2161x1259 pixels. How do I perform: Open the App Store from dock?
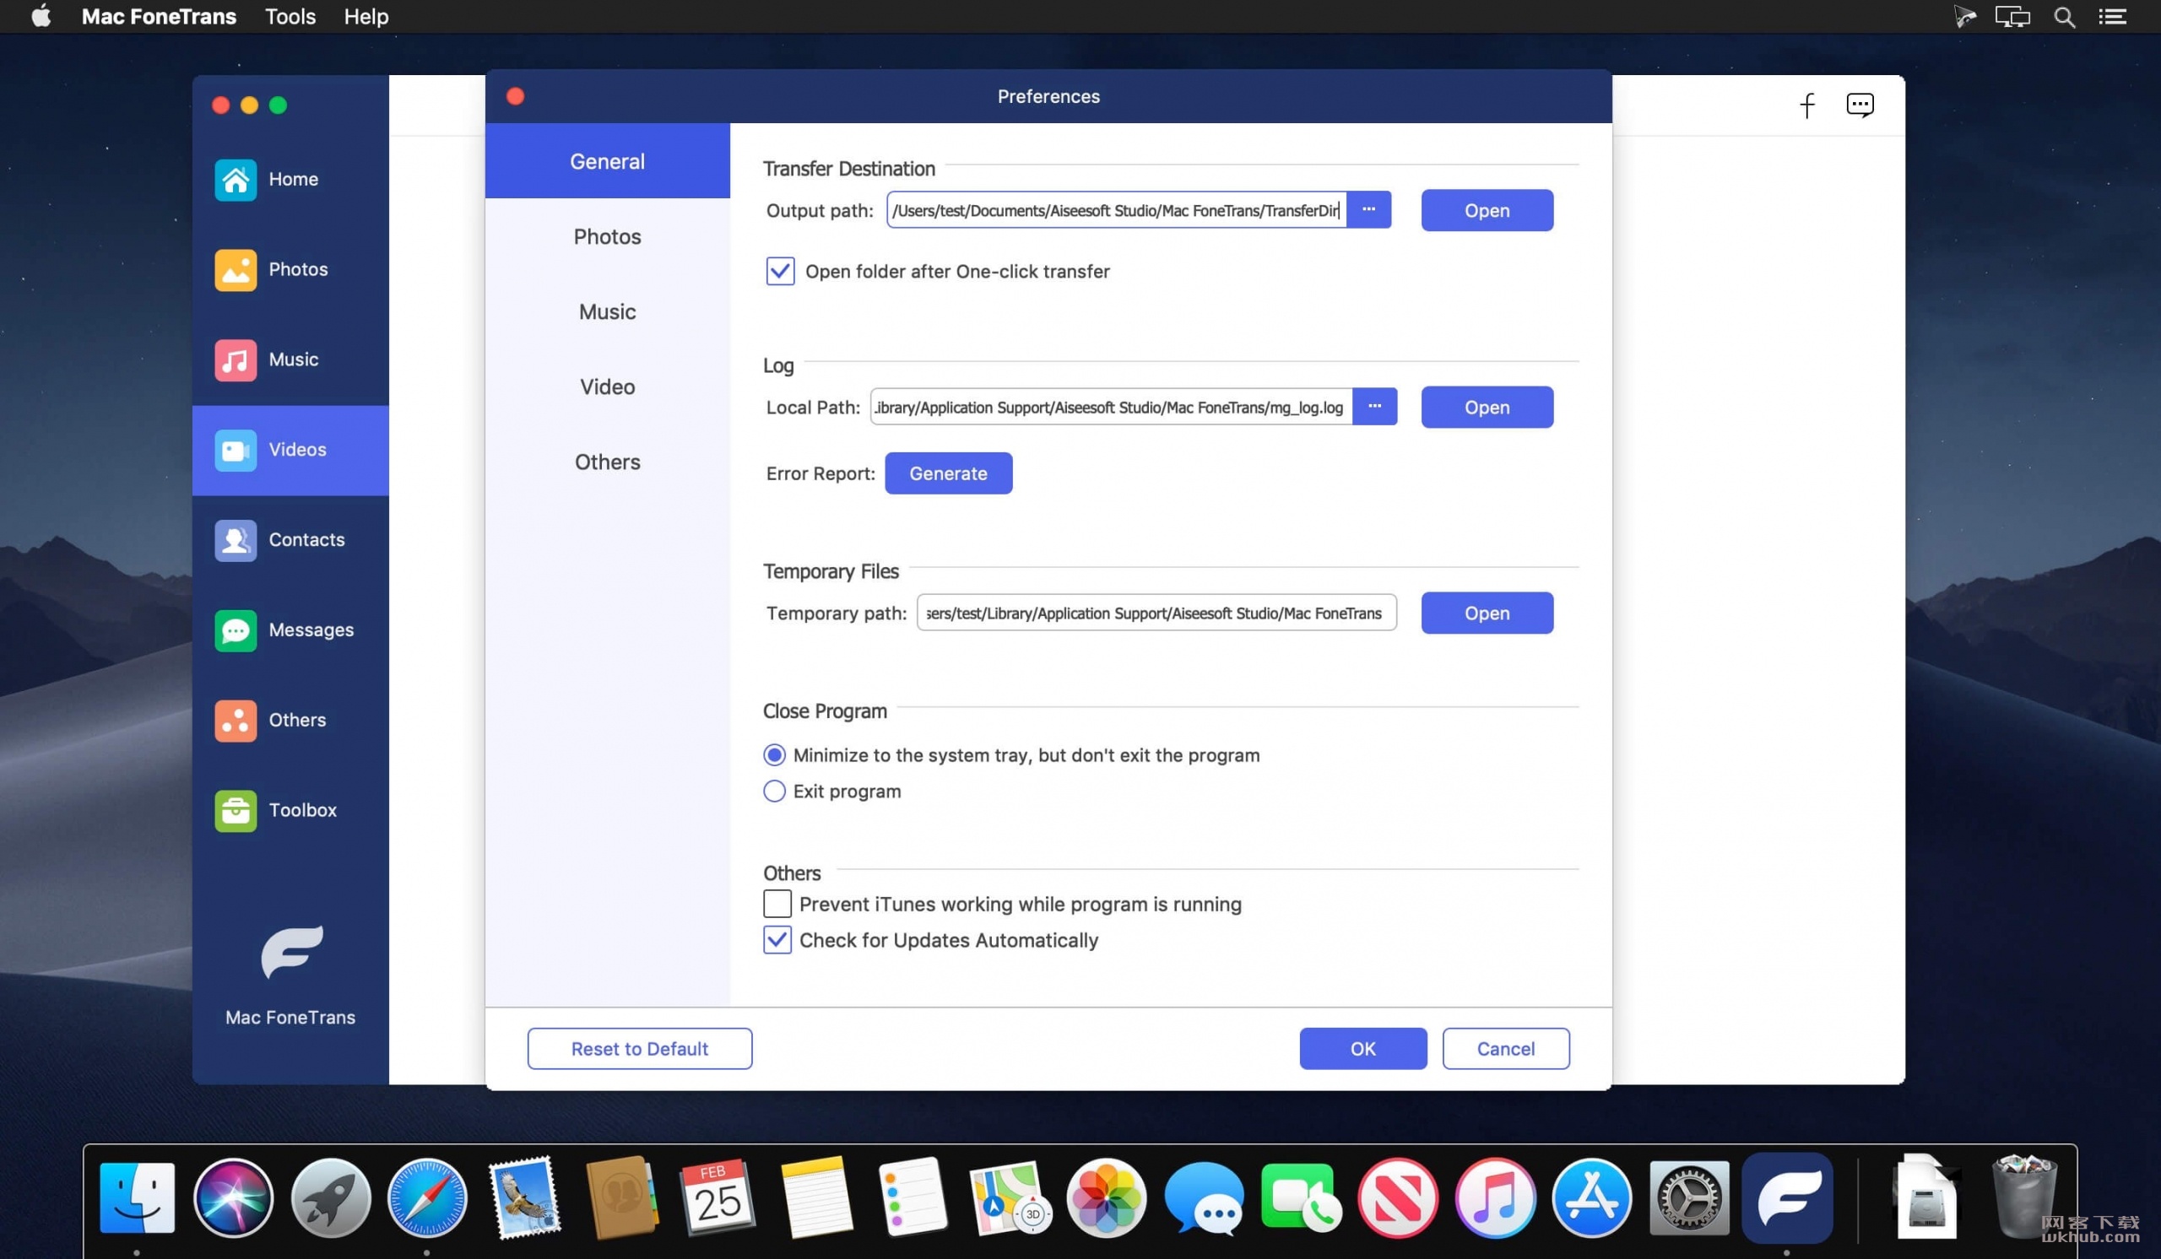[1591, 1197]
